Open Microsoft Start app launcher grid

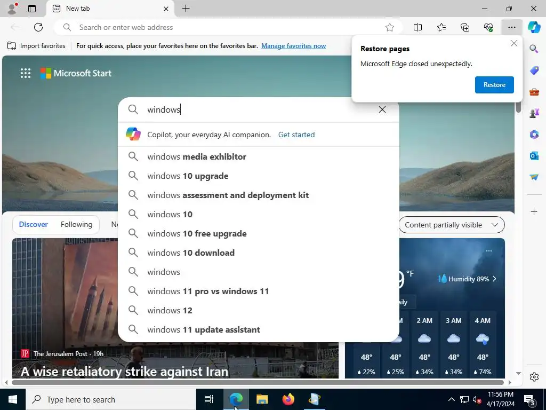click(26, 73)
